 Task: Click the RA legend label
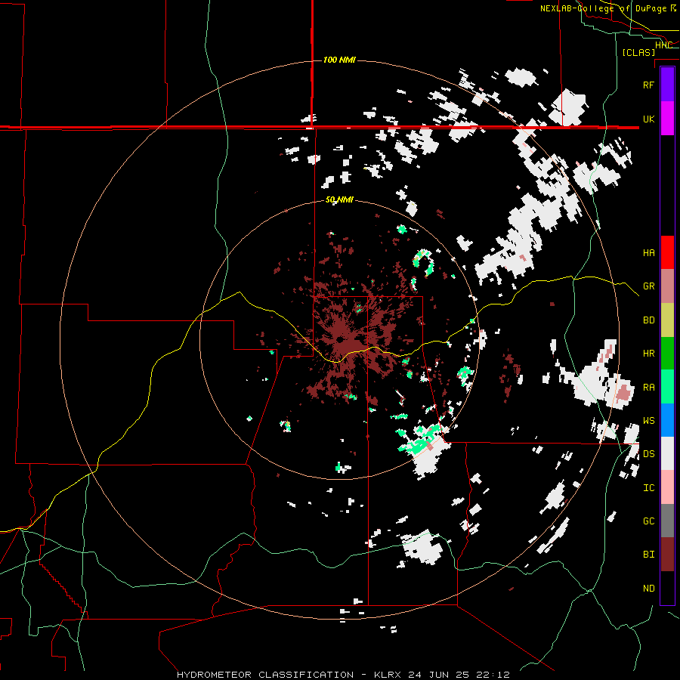click(x=648, y=388)
